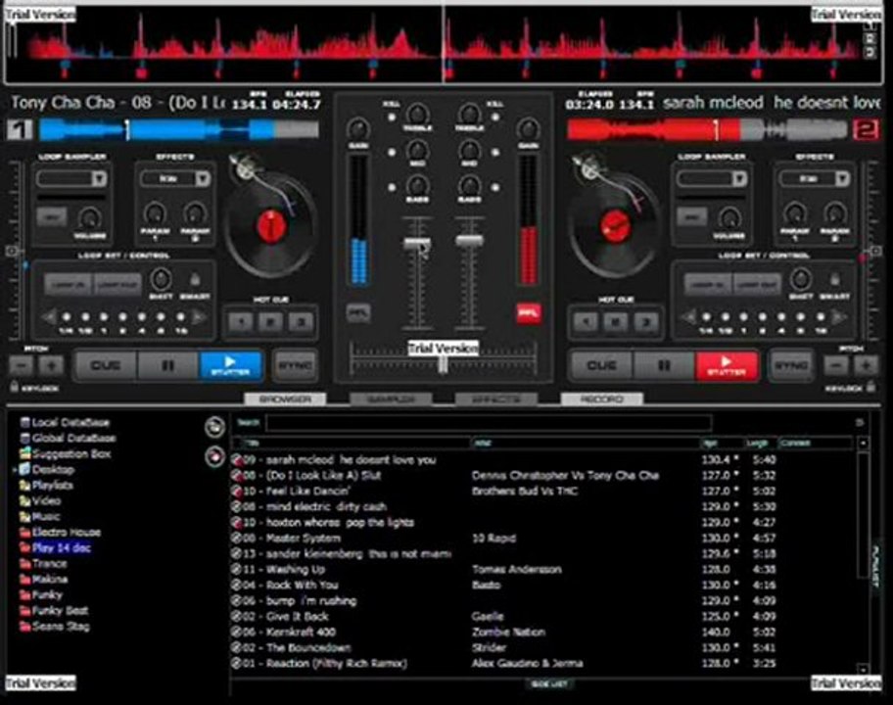Click the left Gain knob
The image size is (893, 705).
tap(358, 128)
